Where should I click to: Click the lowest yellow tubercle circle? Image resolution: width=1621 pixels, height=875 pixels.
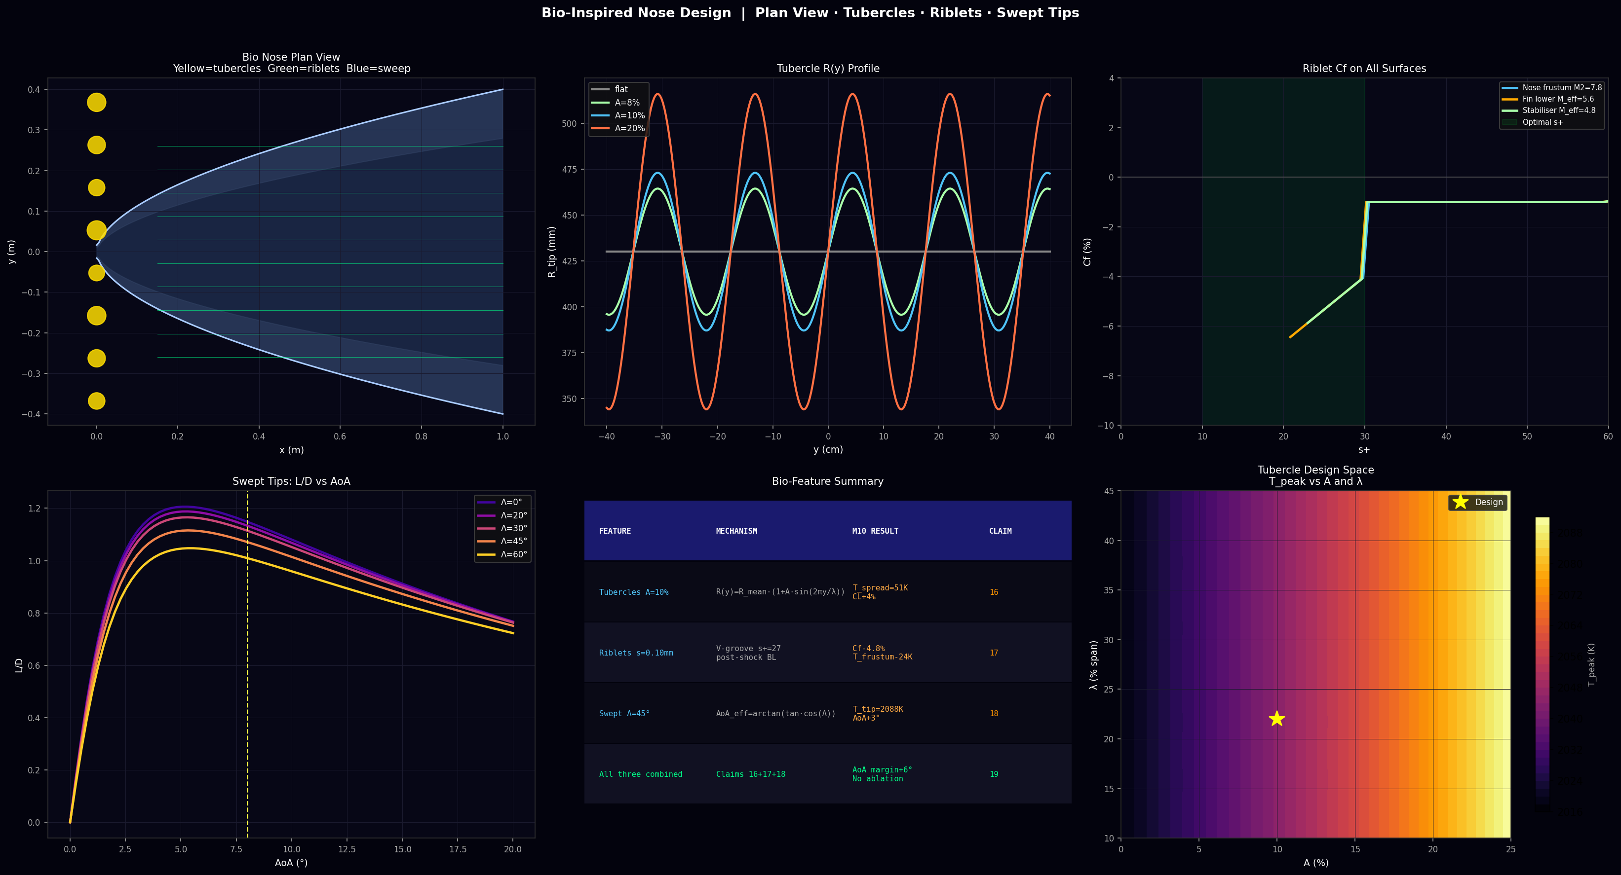tap(96, 401)
